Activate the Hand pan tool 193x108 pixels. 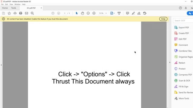tap(82, 13)
